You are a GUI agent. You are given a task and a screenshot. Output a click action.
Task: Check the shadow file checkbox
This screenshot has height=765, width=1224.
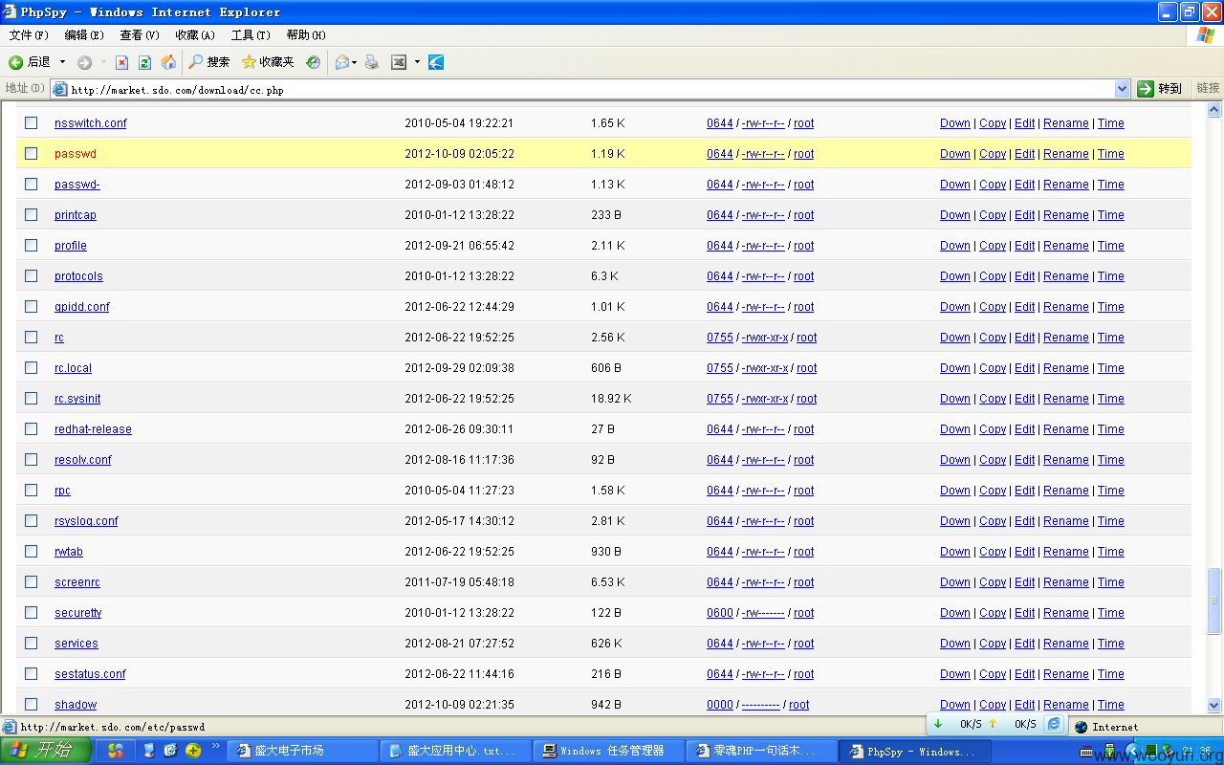click(x=32, y=705)
